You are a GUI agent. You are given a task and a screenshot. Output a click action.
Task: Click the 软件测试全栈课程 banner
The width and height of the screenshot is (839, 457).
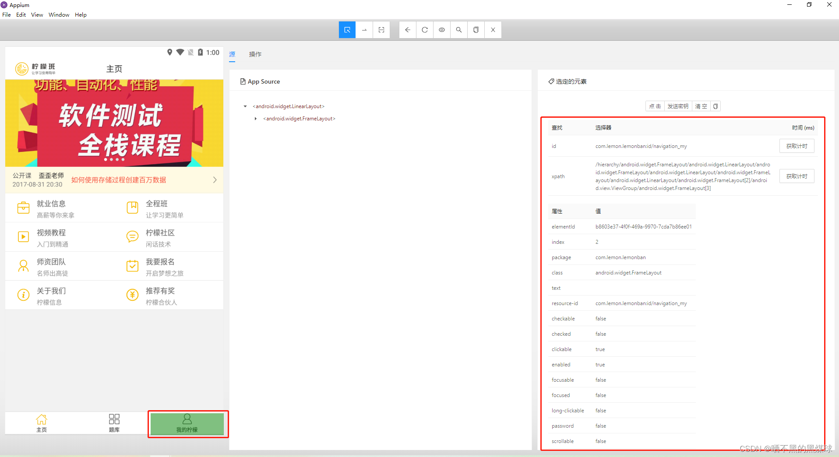114,123
